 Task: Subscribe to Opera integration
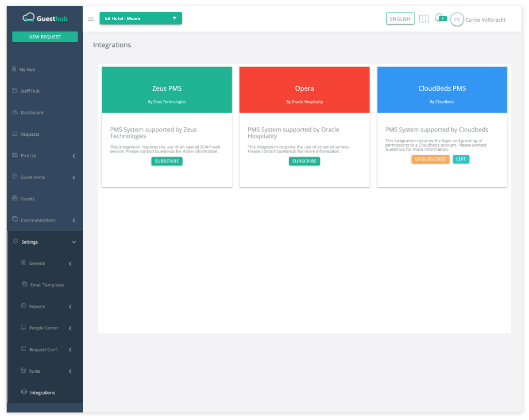tap(304, 161)
